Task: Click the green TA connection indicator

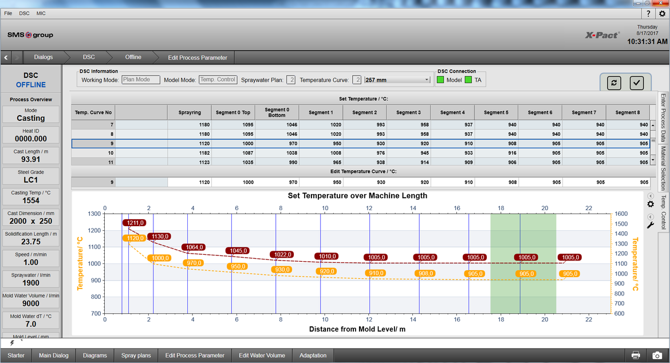Action: (468, 80)
